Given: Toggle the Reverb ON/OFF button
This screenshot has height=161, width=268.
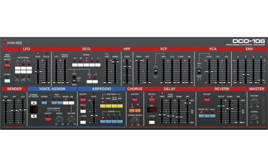Looking at the screenshot, I should pos(207,100).
